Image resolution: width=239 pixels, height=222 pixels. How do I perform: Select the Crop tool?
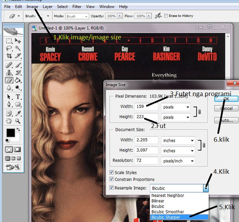(9, 56)
